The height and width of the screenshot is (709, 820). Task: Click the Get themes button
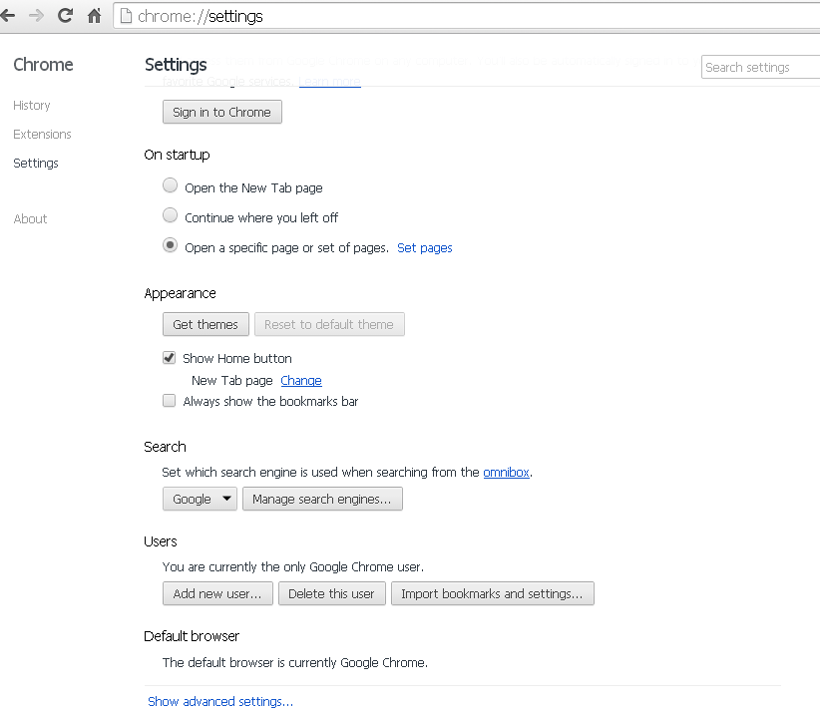(x=205, y=324)
